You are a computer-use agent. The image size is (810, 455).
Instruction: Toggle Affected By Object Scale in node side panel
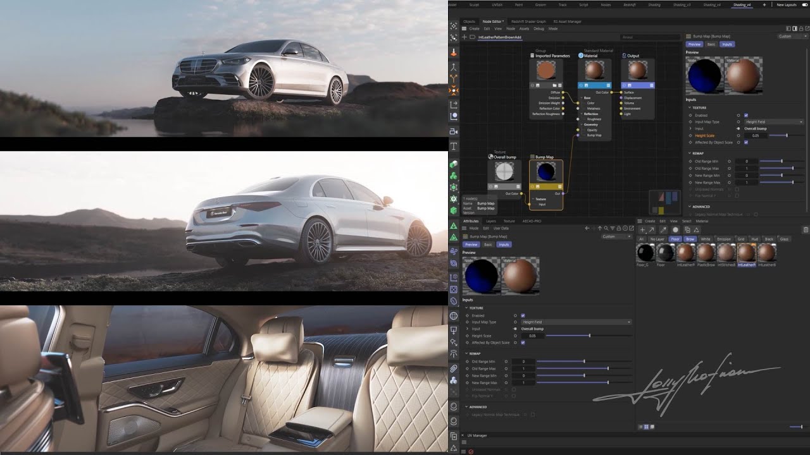coord(746,142)
